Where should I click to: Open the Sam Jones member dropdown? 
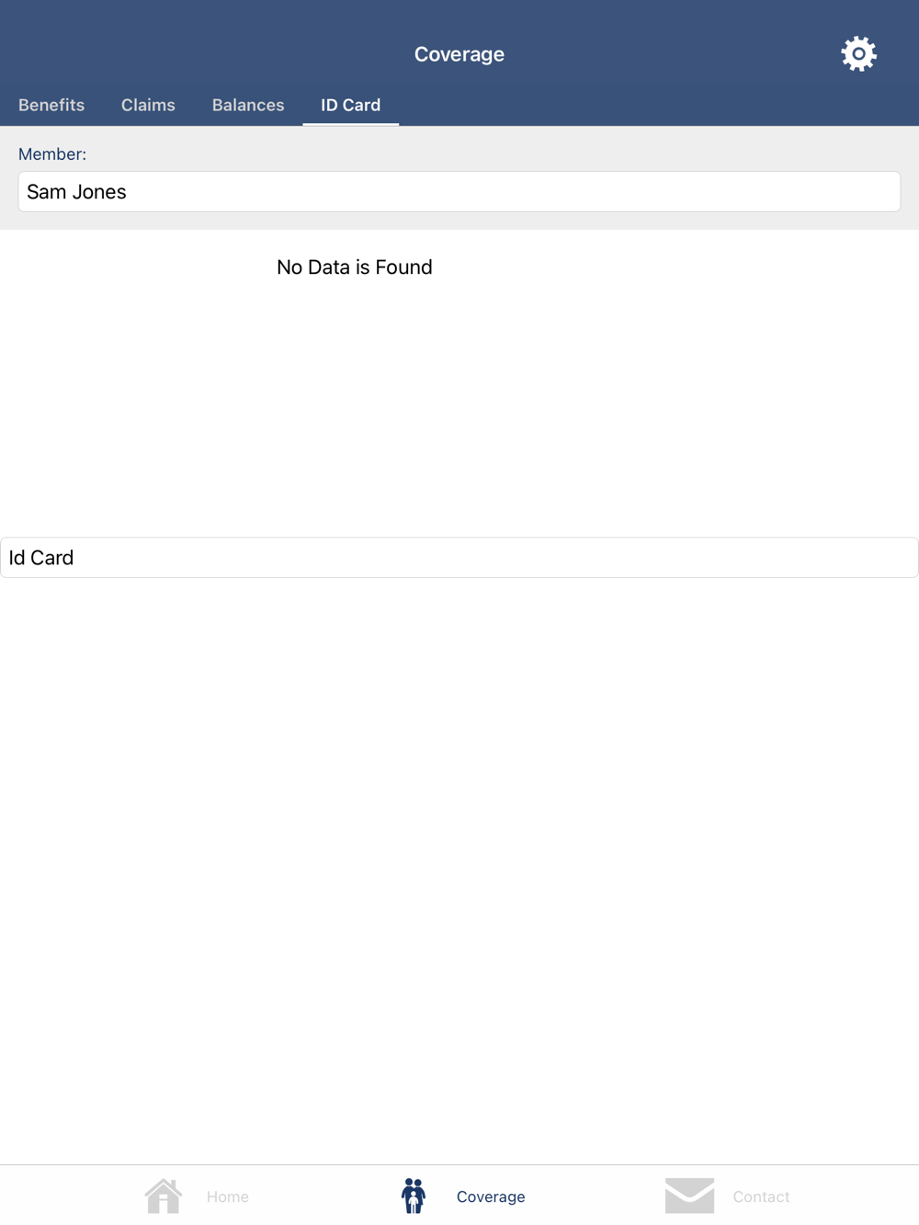point(459,191)
